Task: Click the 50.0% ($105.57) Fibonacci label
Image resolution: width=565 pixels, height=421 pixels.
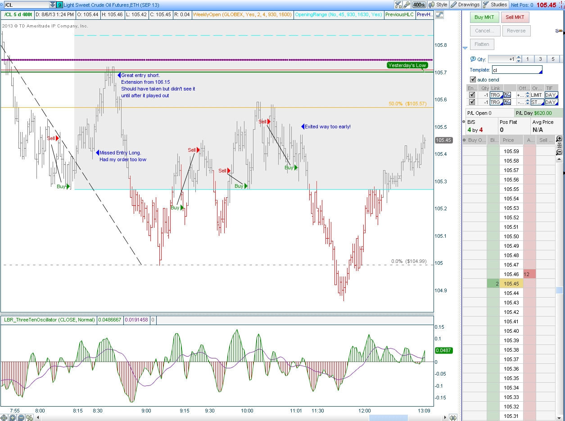Action: (407, 104)
